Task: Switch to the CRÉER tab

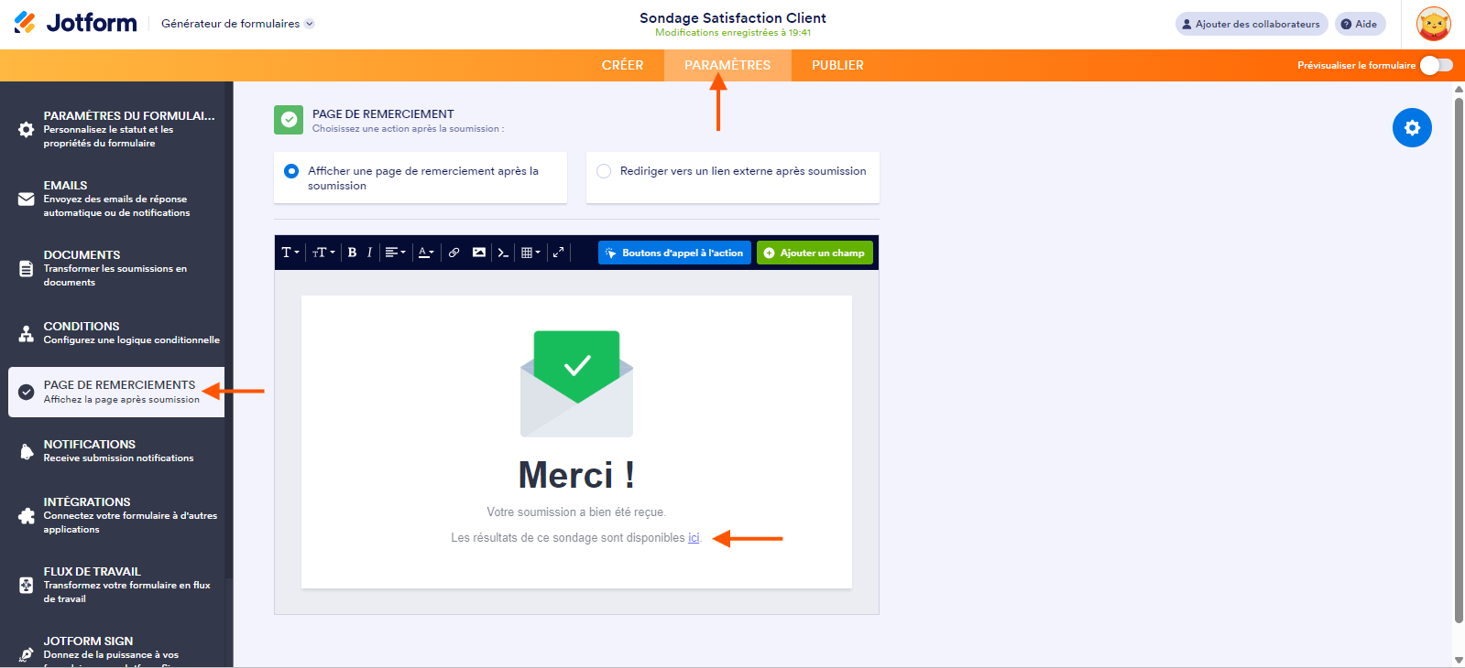Action: coord(623,65)
